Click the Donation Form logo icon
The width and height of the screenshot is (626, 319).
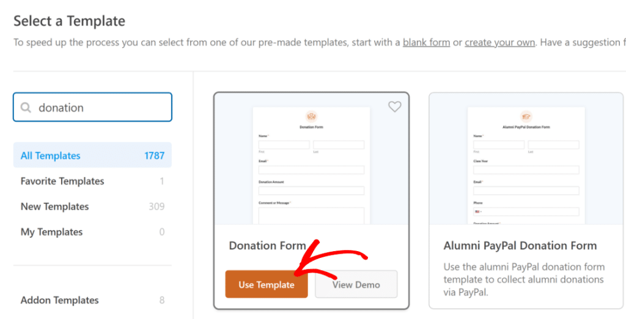[x=311, y=116]
